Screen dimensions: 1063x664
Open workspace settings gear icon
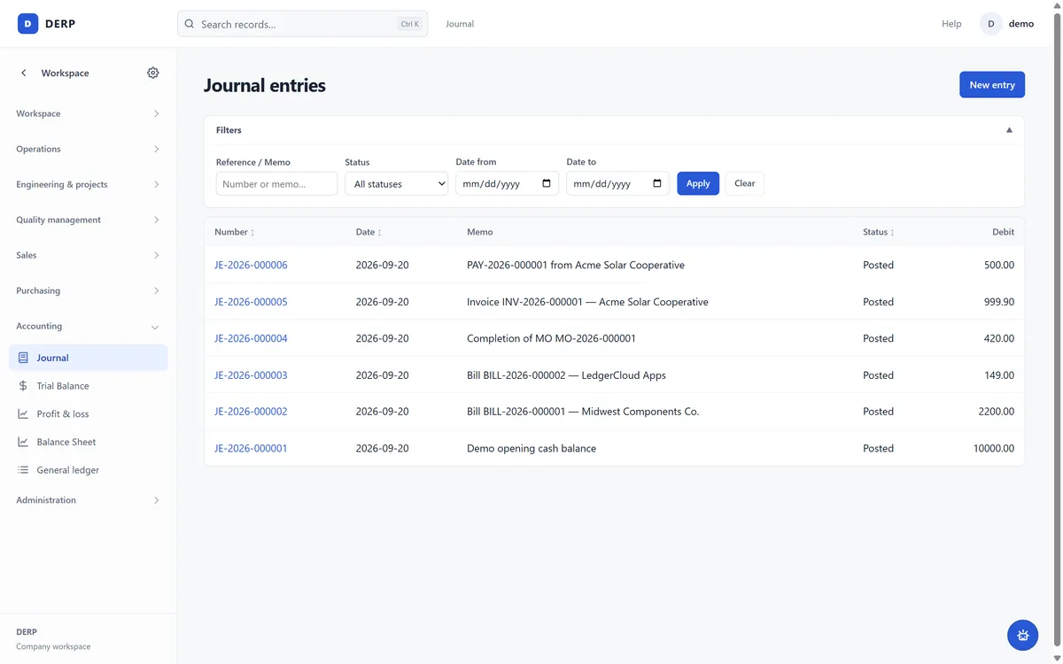pos(153,73)
